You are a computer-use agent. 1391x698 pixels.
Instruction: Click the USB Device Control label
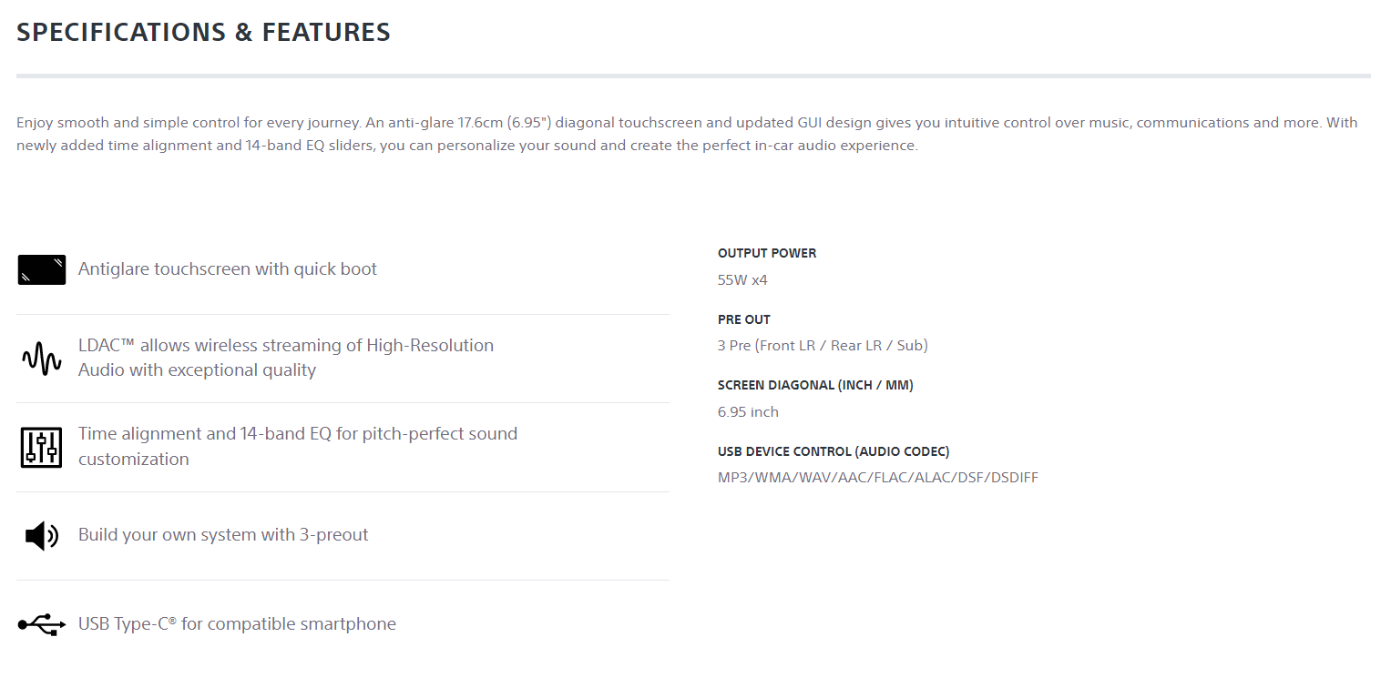[x=834, y=451]
